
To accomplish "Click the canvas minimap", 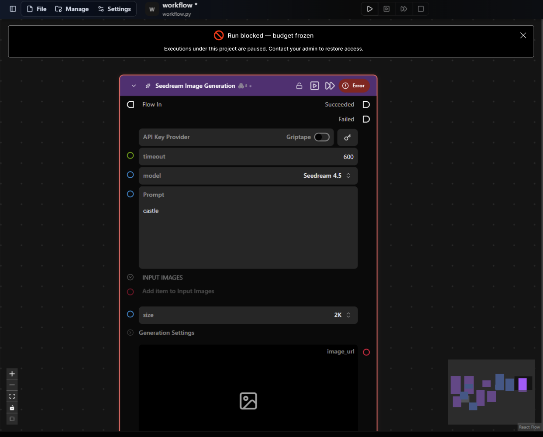I will (x=491, y=392).
